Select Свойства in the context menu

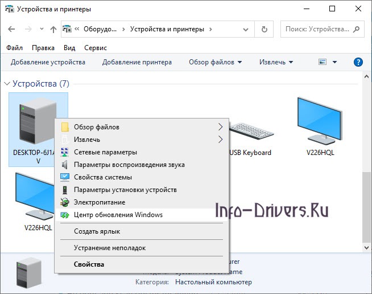click(x=89, y=264)
